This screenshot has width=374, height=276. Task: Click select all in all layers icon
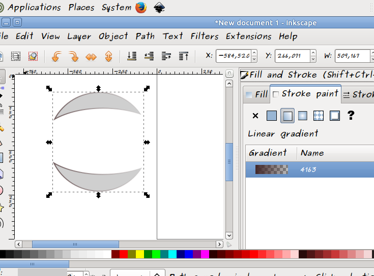click(x=16, y=56)
